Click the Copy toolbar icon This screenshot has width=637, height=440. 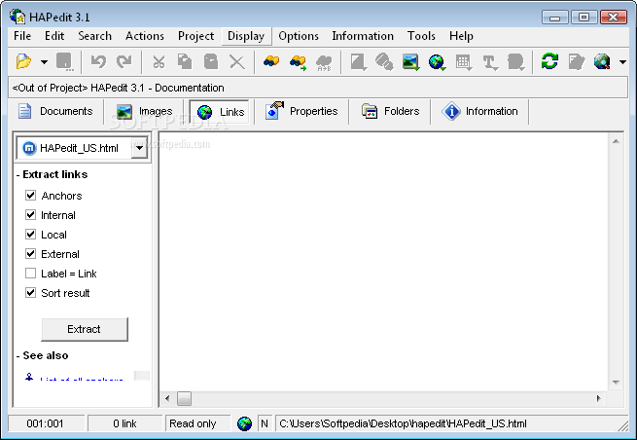click(x=185, y=61)
